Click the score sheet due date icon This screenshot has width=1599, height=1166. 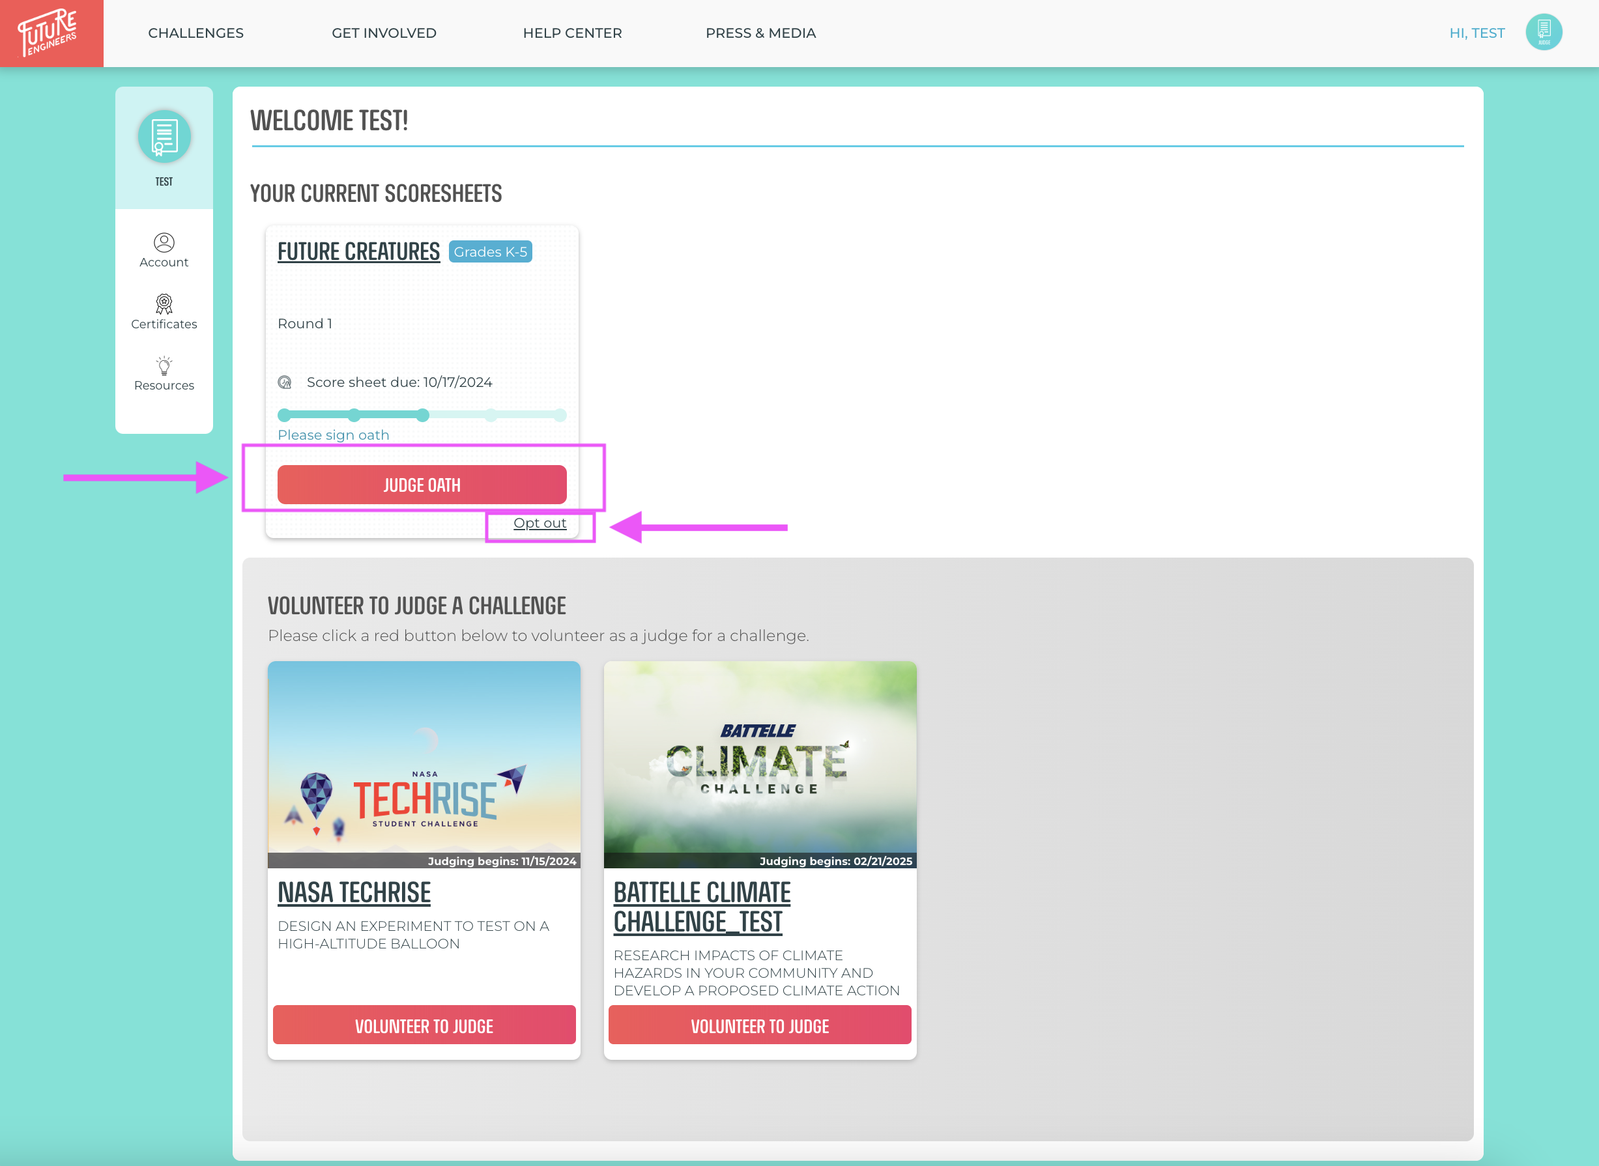tap(285, 382)
